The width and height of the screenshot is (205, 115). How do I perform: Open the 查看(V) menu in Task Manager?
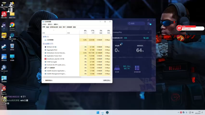(x=56, y=24)
